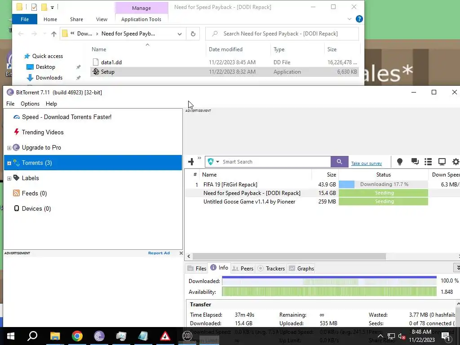Click the Labels tag icon
The width and height of the screenshot is (460, 345).
point(17,178)
